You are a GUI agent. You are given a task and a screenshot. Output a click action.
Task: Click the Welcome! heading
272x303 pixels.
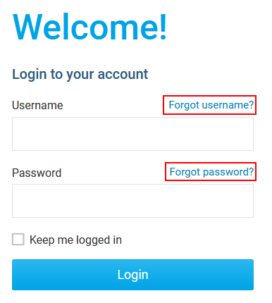(90, 27)
